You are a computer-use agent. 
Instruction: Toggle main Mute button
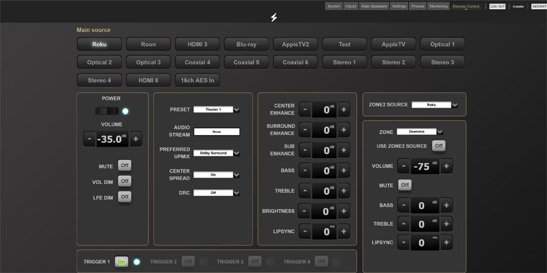coord(125,165)
